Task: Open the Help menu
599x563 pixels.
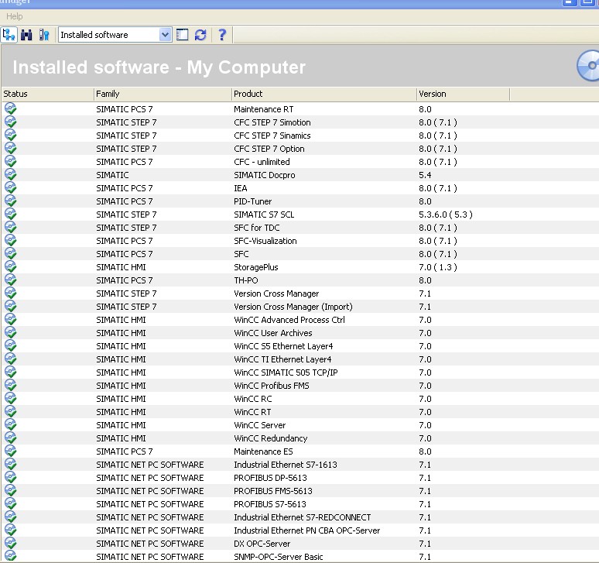Action: tap(15, 16)
